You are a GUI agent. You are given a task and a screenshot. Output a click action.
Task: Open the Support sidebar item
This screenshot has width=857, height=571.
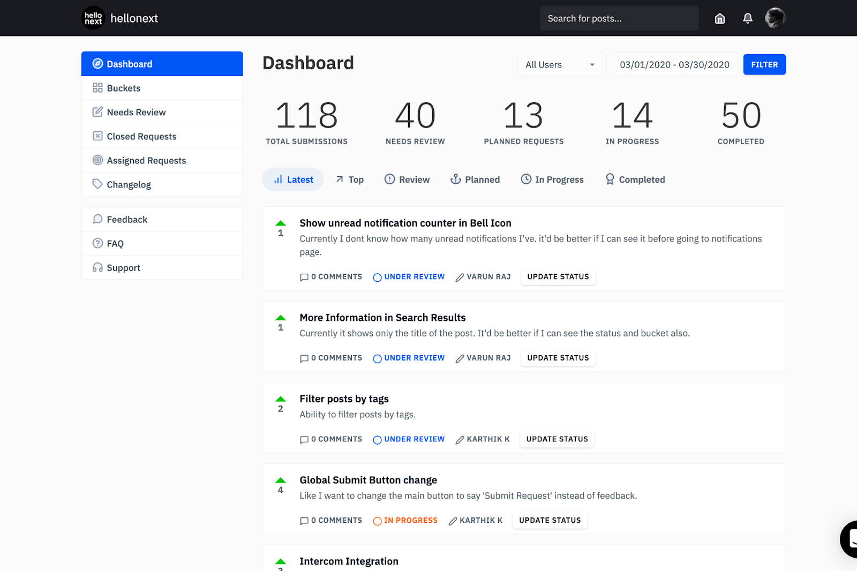coord(123,268)
